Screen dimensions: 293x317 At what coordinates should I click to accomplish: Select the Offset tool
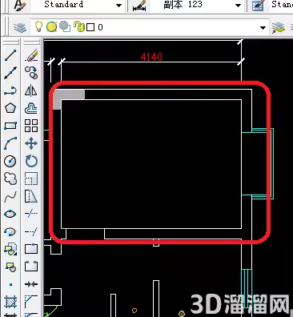[x=31, y=108]
